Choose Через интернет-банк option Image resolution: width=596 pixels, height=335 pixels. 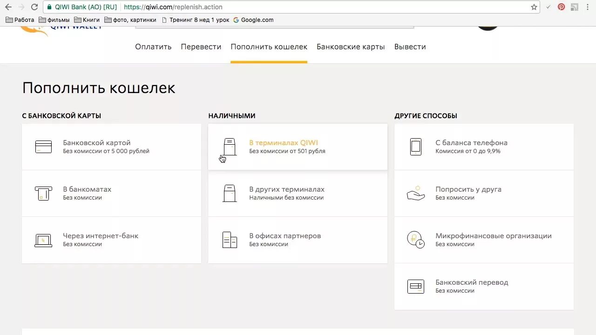pyautogui.click(x=111, y=240)
